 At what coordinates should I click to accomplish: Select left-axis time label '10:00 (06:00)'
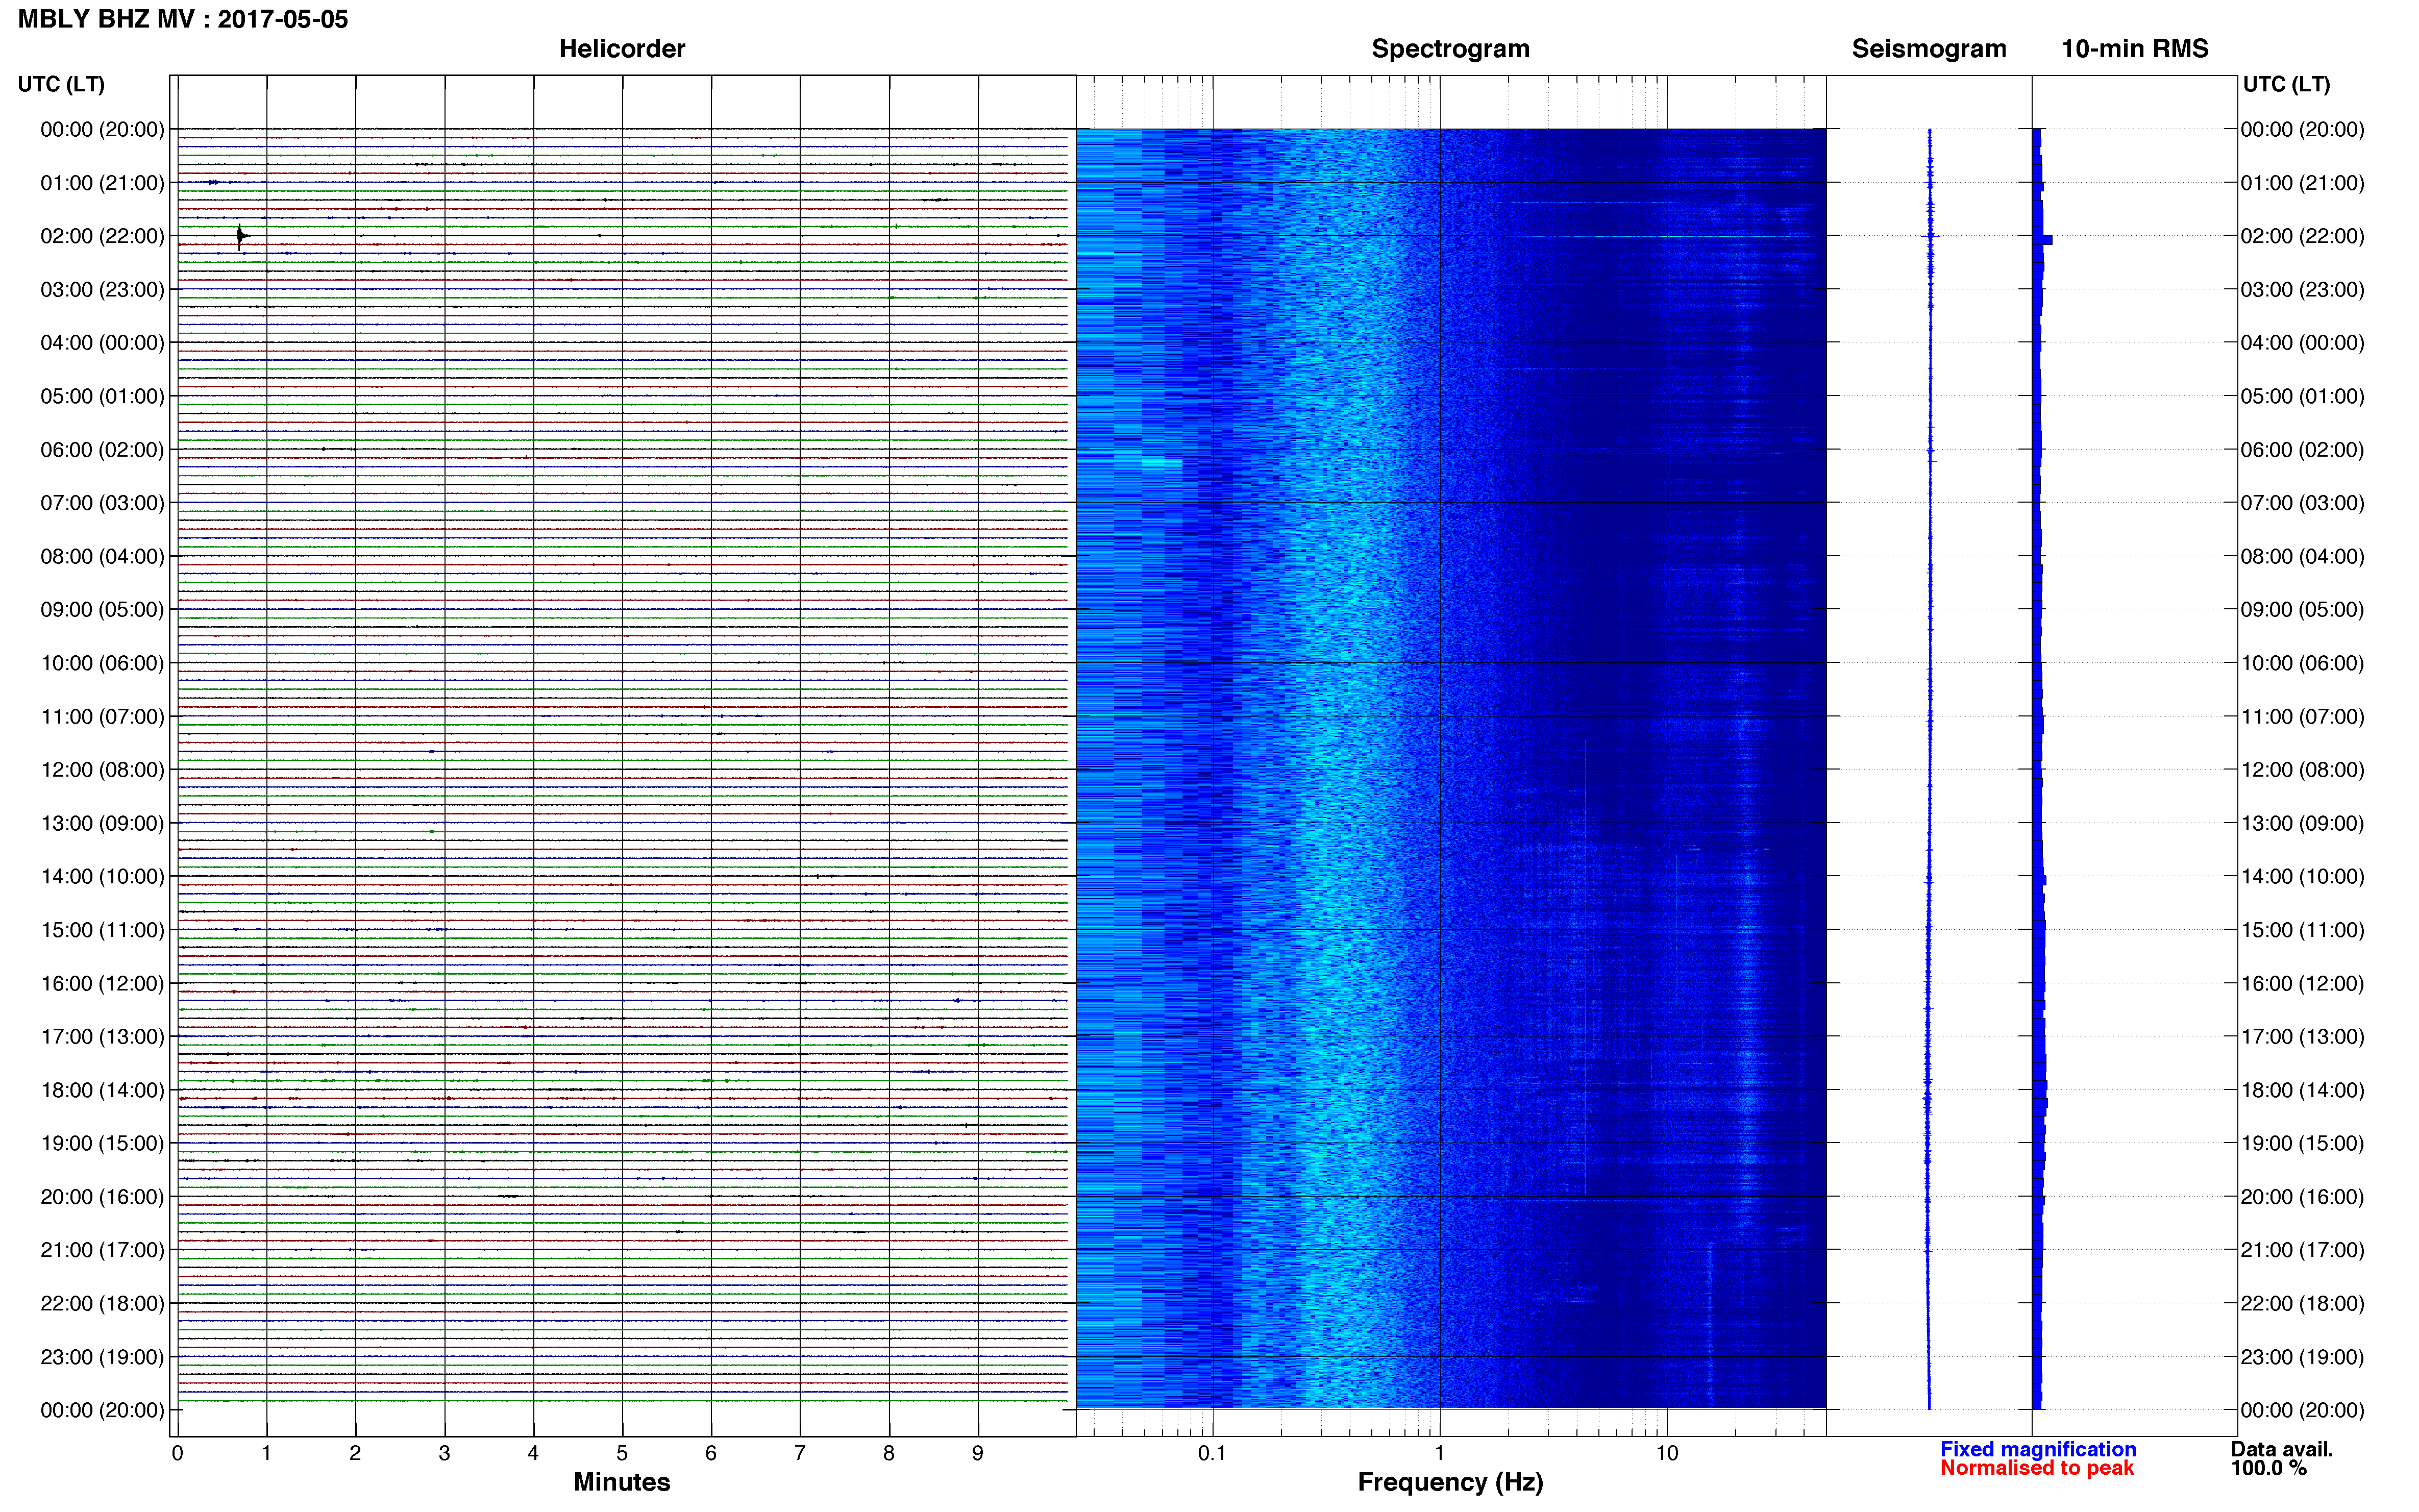[x=102, y=663]
